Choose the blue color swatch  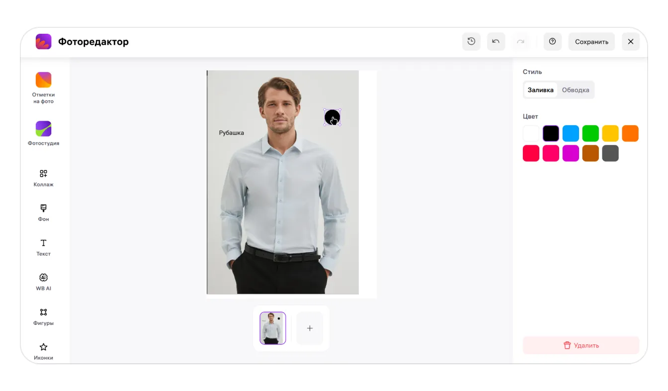(571, 133)
